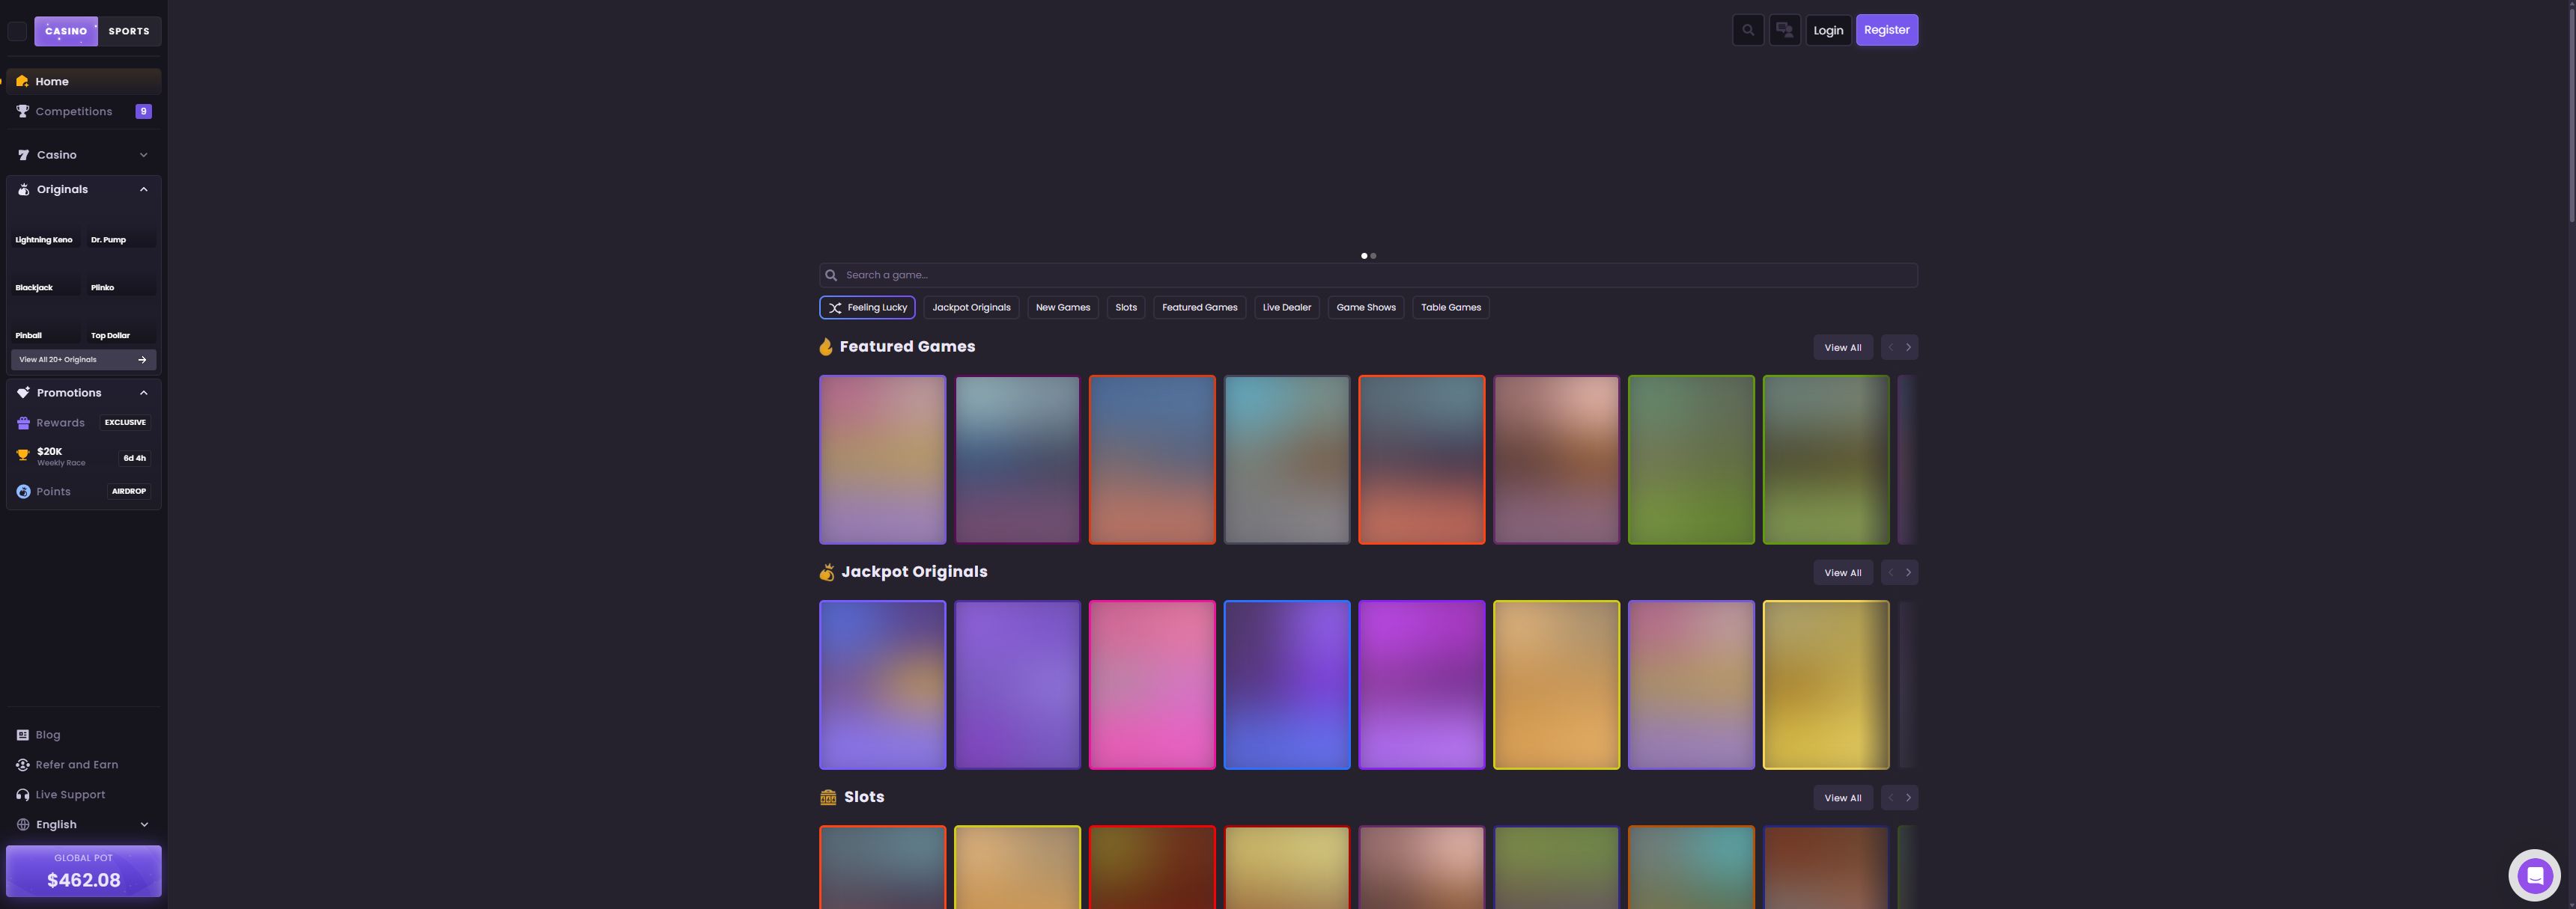Screen dimensions: 2576x909
Task: Open Top Dollar in Originals
Action: [x=121, y=325]
